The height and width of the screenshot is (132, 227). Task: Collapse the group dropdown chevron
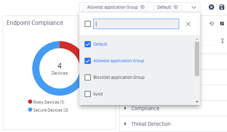pos(194,7)
